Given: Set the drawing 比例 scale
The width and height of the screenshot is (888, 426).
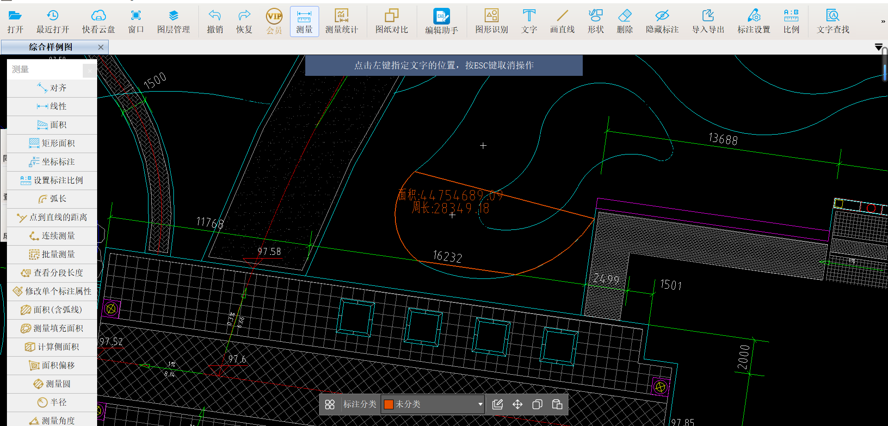Looking at the screenshot, I should pos(791,22).
